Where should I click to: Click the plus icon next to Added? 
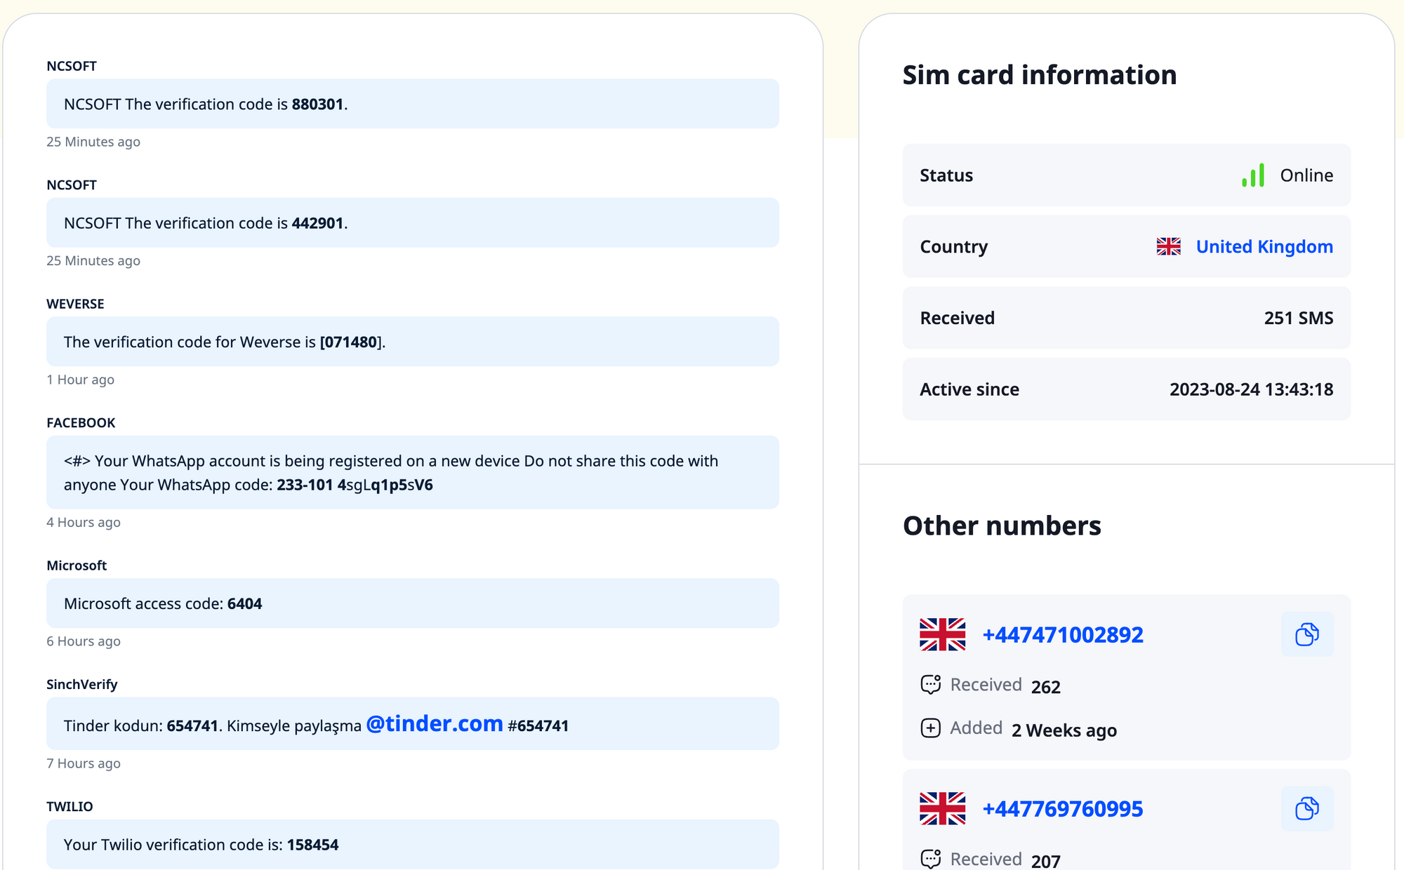tap(931, 728)
